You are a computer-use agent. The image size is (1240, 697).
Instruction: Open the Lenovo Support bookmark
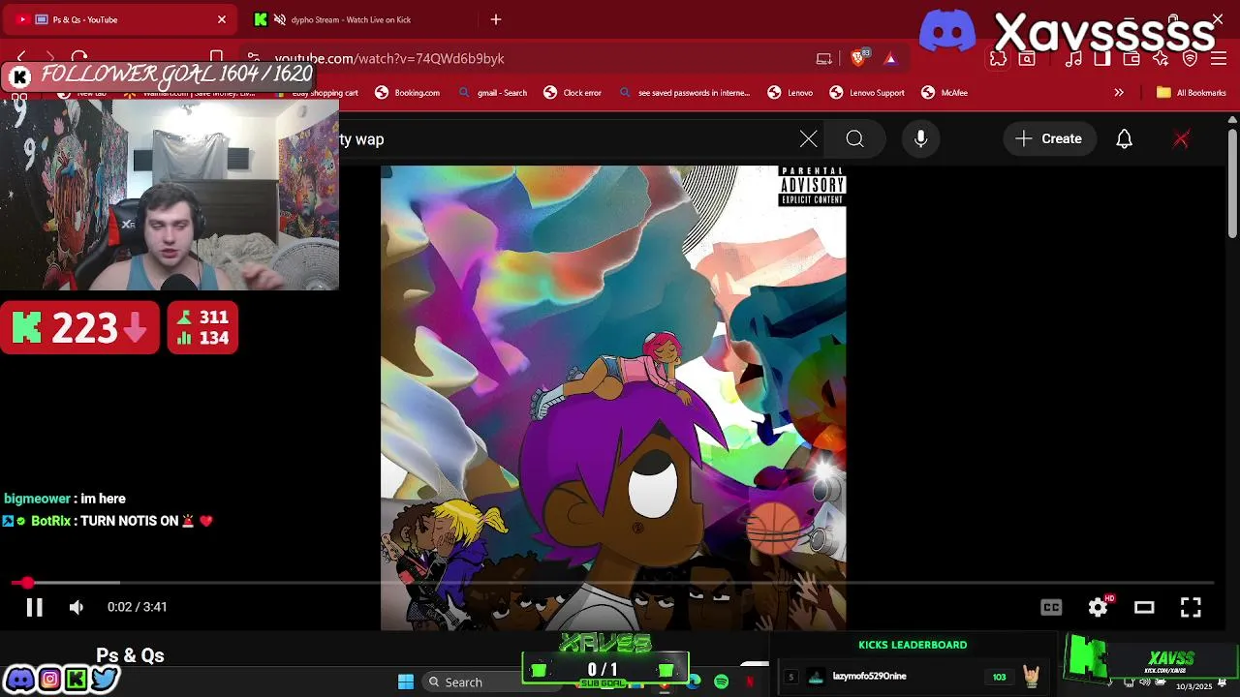click(x=867, y=93)
